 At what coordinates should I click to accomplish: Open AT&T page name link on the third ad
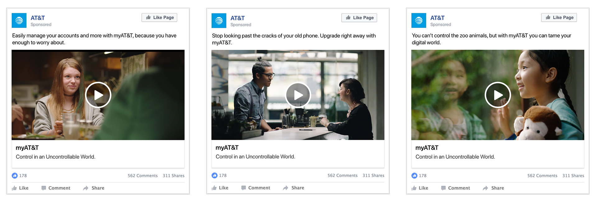click(437, 18)
